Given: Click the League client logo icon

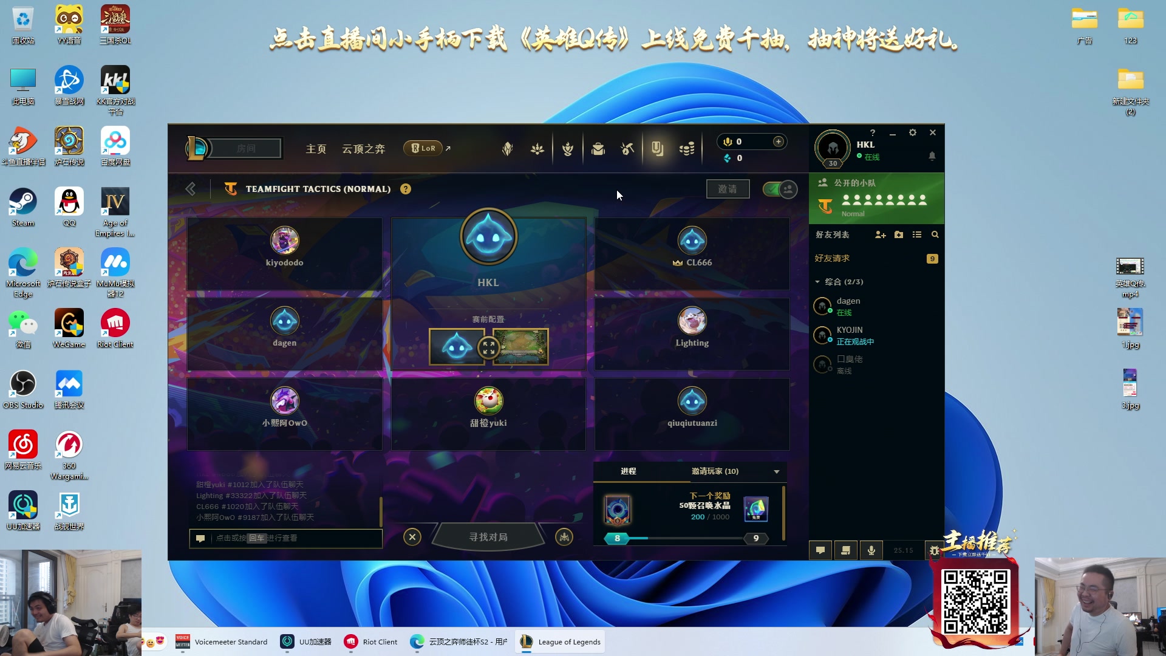Looking at the screenshot, I should [x=197, y=148].
